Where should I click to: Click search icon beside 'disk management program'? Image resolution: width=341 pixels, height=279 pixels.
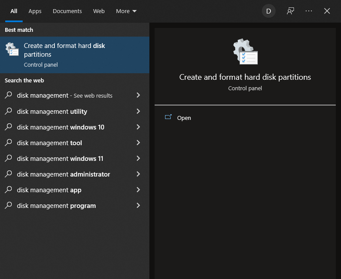tap(8, 205)
